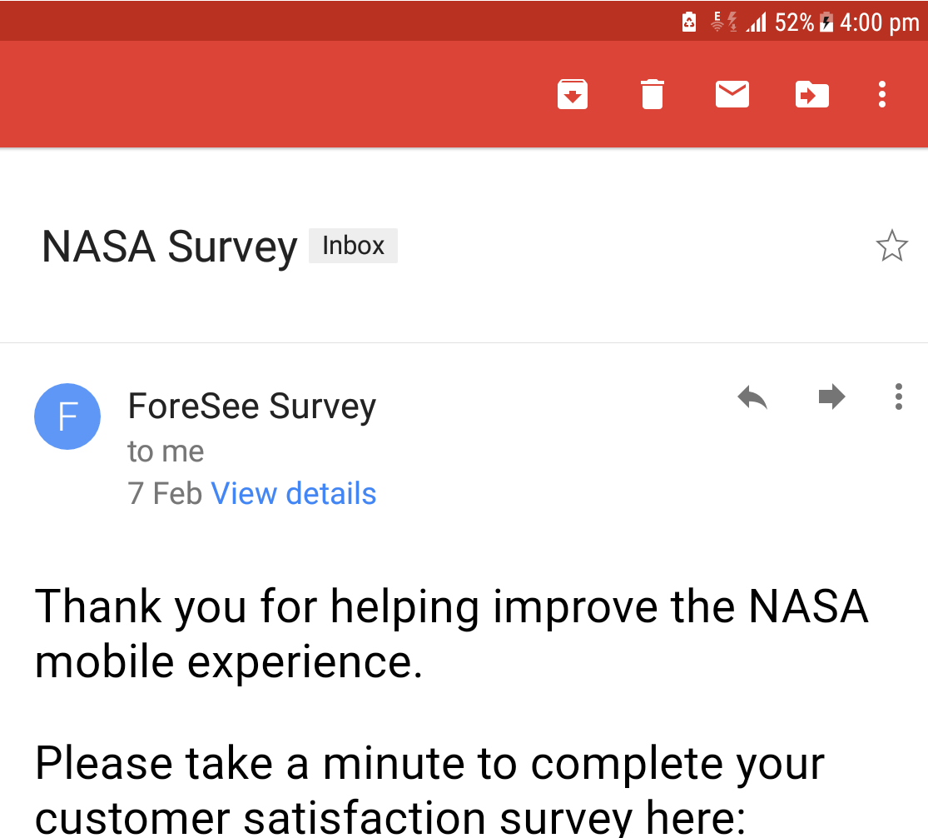Move email to folder with arrow icon
928x838 pixels.
click(x=812, y=95)
